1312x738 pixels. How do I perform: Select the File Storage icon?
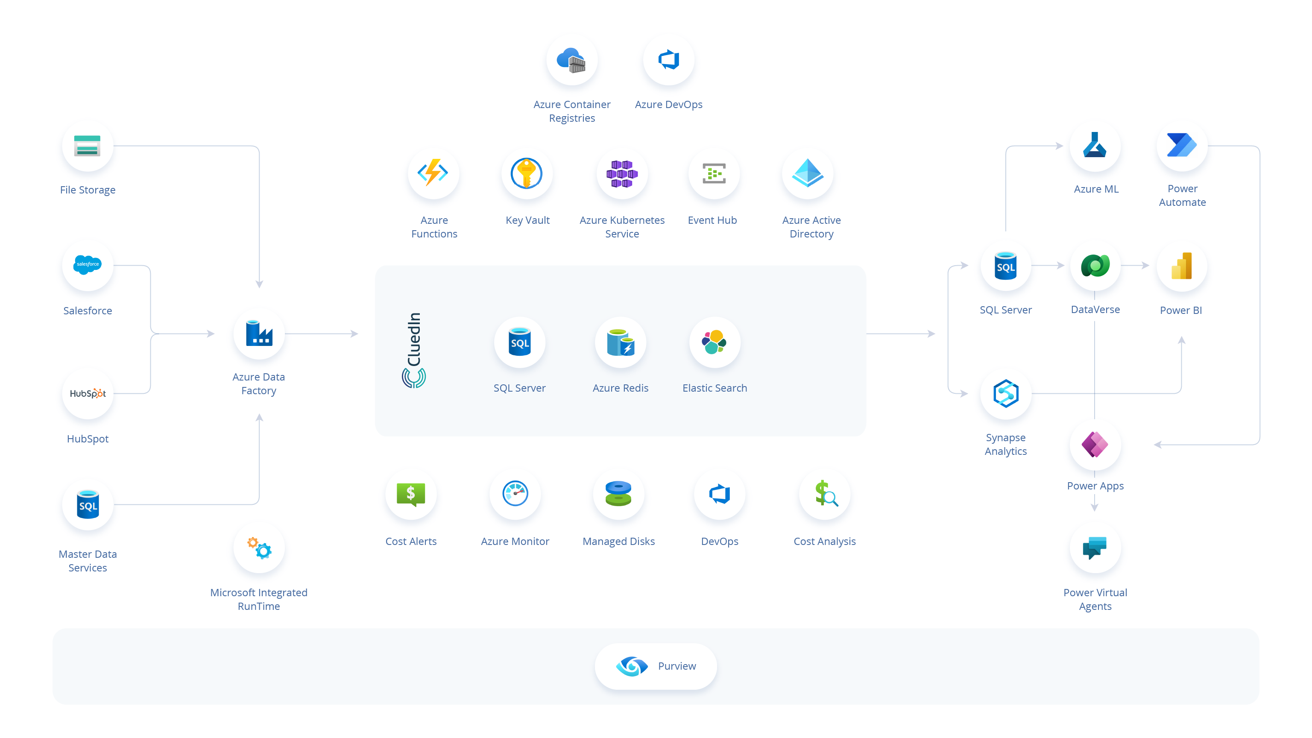88,146
